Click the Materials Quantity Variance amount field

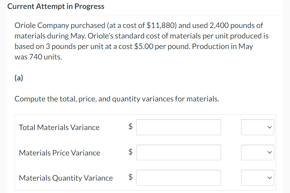[x=178, y=178]
